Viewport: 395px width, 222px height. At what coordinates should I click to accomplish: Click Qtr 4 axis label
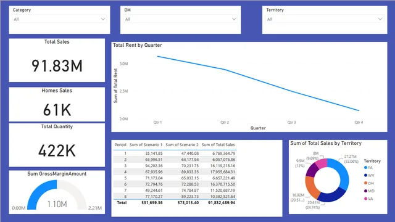coord(359,122)
